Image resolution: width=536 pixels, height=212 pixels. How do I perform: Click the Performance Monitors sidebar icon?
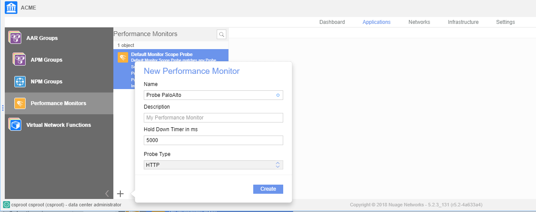20,103
